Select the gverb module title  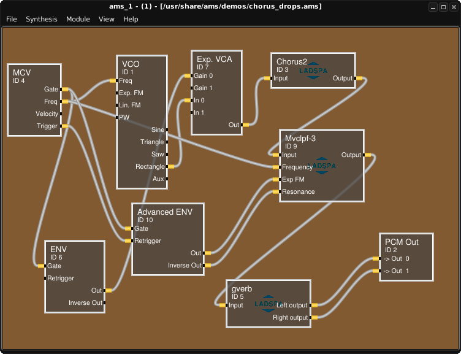tap(242, 289)
